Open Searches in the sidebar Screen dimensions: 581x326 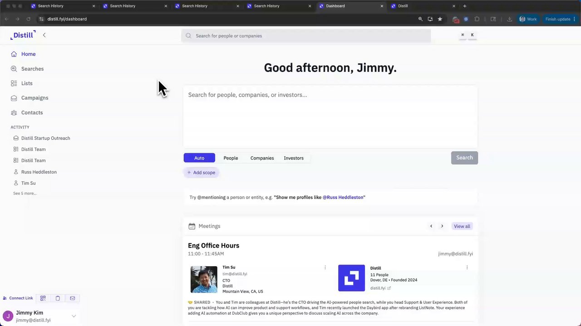(32, 69)
